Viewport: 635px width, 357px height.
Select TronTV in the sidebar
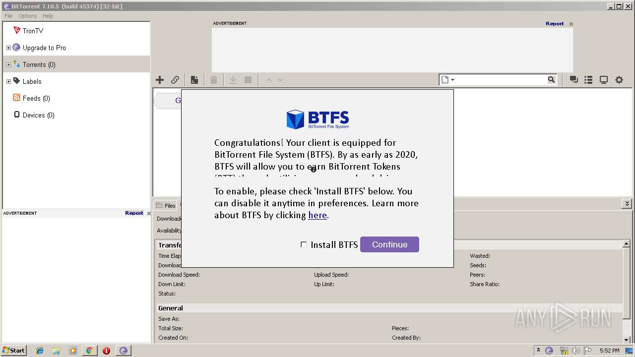33,31
